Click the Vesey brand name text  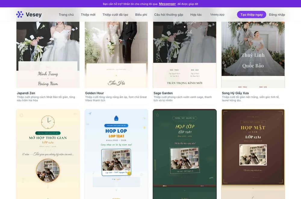pyautogui.click(x=34, y=14)
